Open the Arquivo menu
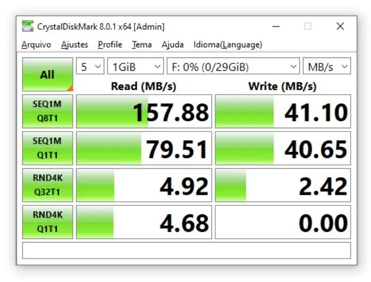This screenshot has height=282, width=371. (x=36, y=45)
